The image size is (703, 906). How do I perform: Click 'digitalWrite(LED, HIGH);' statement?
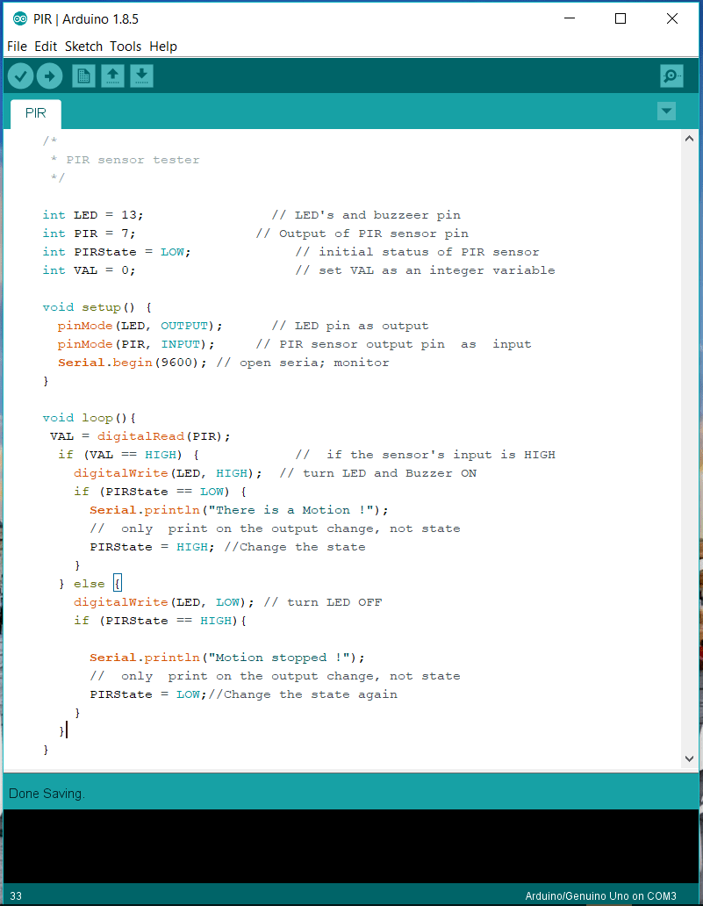(168, 473)
